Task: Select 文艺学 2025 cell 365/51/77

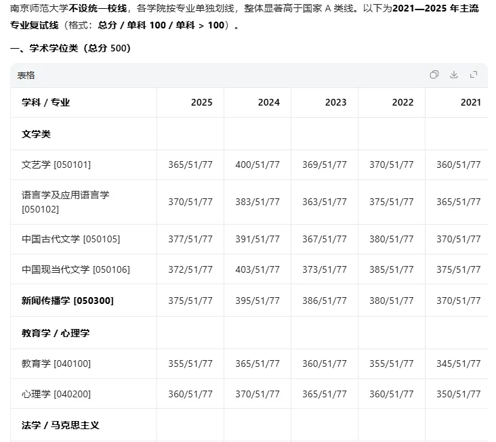Action: (190, 164)
